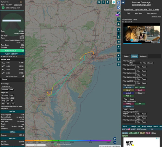
Task: Toggle the ADS-C source filter
Action: pos(128,96)
